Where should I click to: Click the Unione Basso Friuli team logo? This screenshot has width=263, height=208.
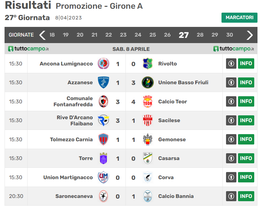pyautogui.click(x=148, y=83)
